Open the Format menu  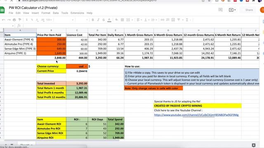click(x=46, y=13)
